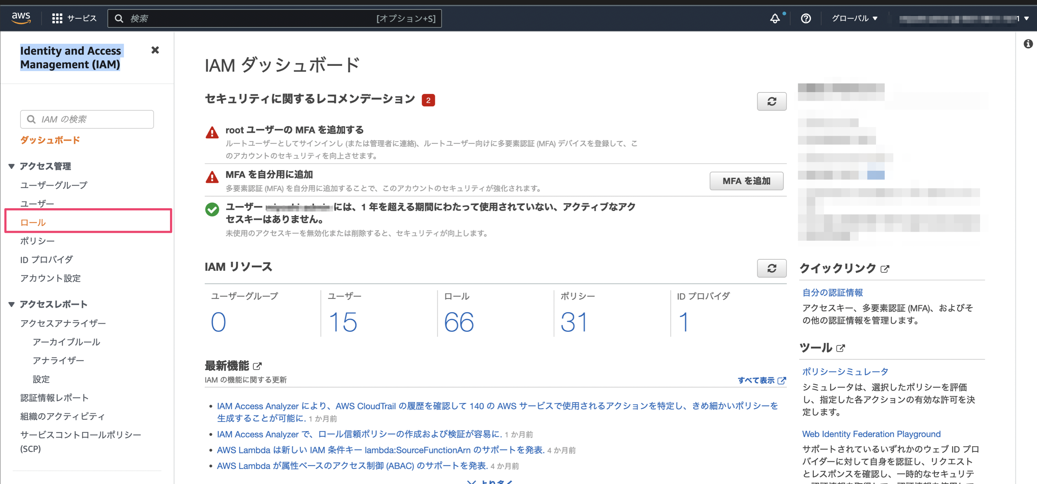Screen dimensions: 1037x484
Task: Refresh the IAM リソース section
Action: 771,269
